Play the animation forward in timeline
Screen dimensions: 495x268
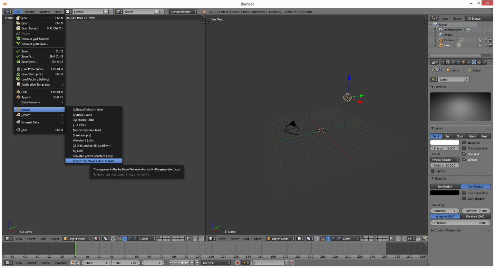187,263
